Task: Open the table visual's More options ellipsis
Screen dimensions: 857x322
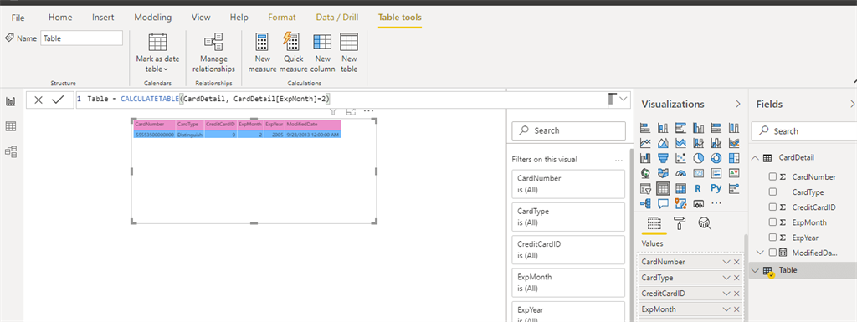Action: 368,111
